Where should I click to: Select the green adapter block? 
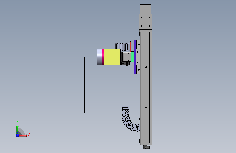[x=133, y=57]
